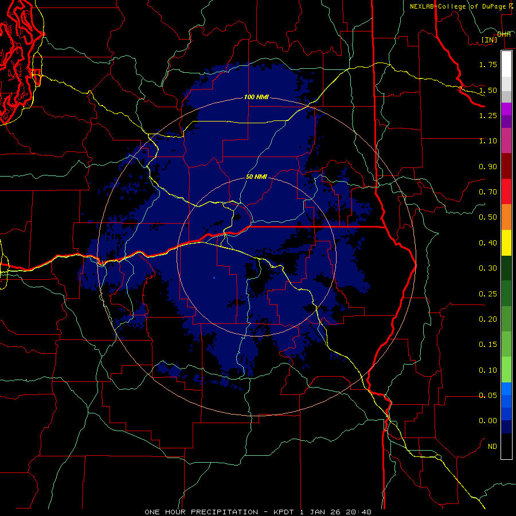The height and width of the screenshot is (516, 516).
Task: Click the 'ONE HOUR PRECIPITATION' caption text
Action: point(201,512)
